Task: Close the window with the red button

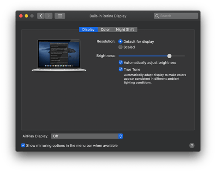Action: [21, 16]
